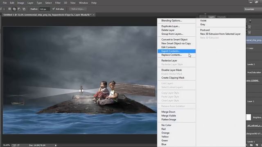Image resolution: width=262 pixels, height=147 pixels.
Task: Open the Layer menu
Action: pyautogui.click(x=30, y=3)
